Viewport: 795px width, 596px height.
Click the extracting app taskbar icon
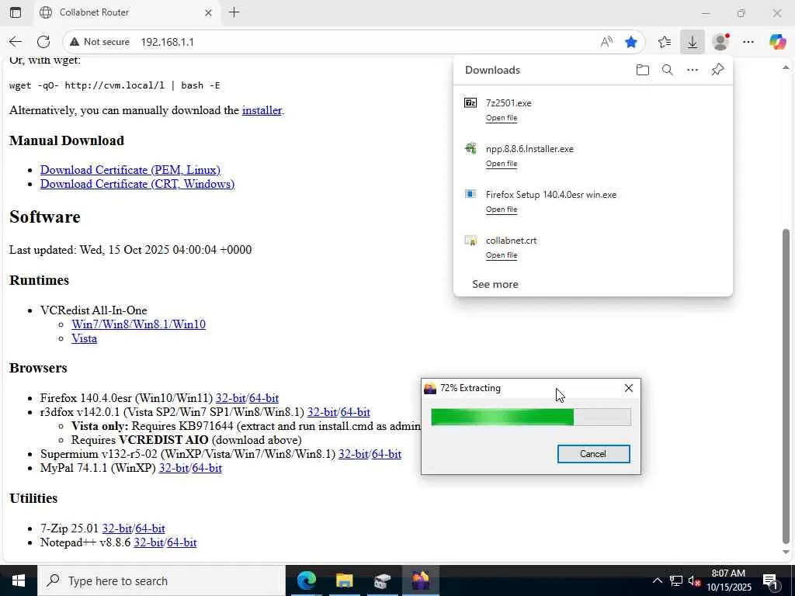coord(420,580)
